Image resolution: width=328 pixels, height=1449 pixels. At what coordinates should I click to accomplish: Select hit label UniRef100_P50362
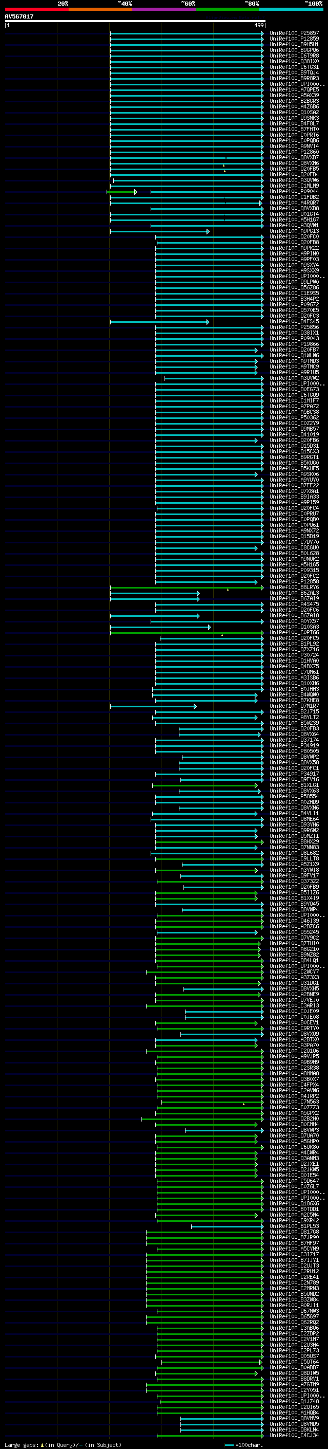(294, 417)
